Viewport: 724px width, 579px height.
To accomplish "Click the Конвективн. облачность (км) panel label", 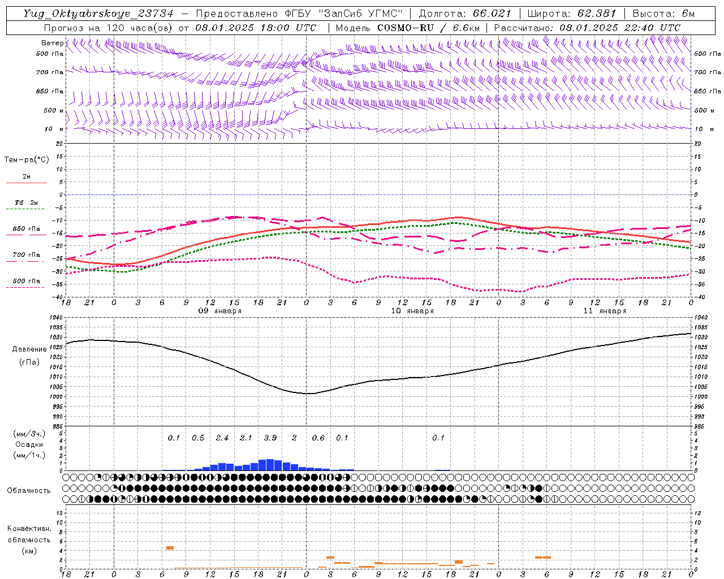I will pos(29,539).
